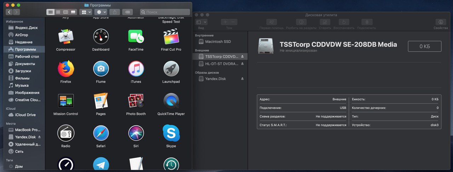Click the 0 КБ capacity box

click(x=425, y=46)
